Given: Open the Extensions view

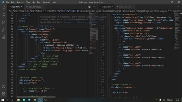Looking at the screenshot, I should tap(3, 37).
